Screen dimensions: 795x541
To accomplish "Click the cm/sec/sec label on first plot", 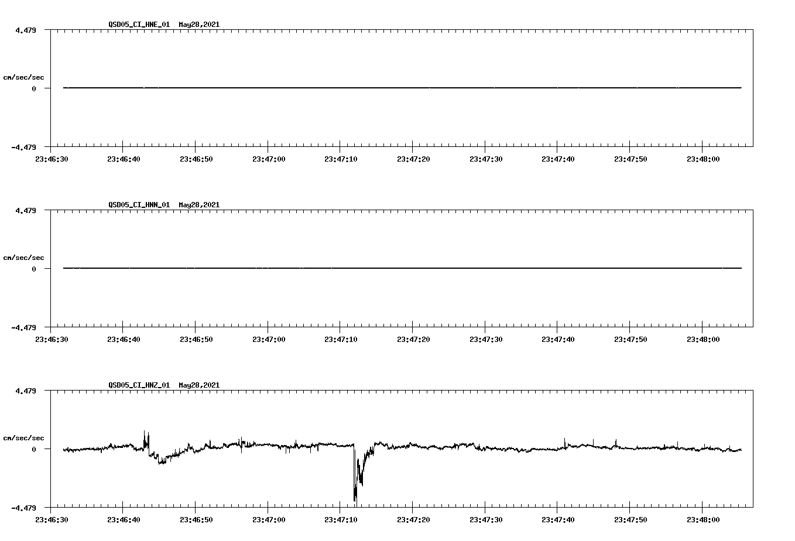I will pyautogui.click(x=24, y=77).
